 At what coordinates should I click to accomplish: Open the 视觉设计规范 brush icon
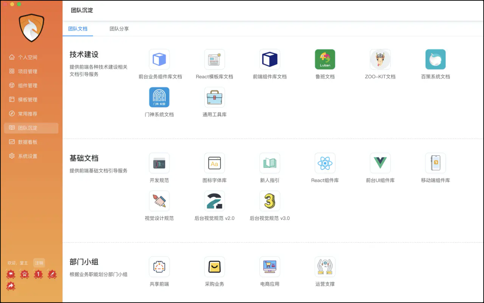tap(159, 201)
